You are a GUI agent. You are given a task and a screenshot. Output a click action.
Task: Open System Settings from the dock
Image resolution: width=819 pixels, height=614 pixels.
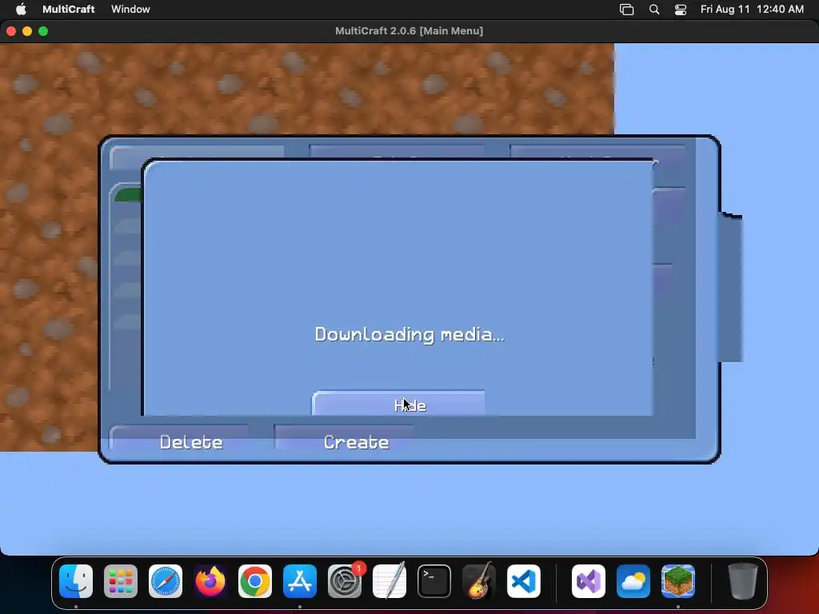pos(345,581)
